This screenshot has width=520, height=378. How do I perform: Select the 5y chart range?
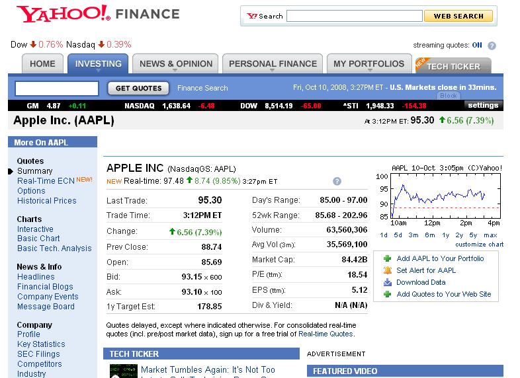click(x=473, y=235)
